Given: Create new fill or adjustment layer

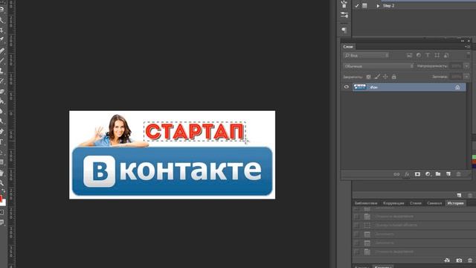Looking at the screenshot, I should click(428, 174).
